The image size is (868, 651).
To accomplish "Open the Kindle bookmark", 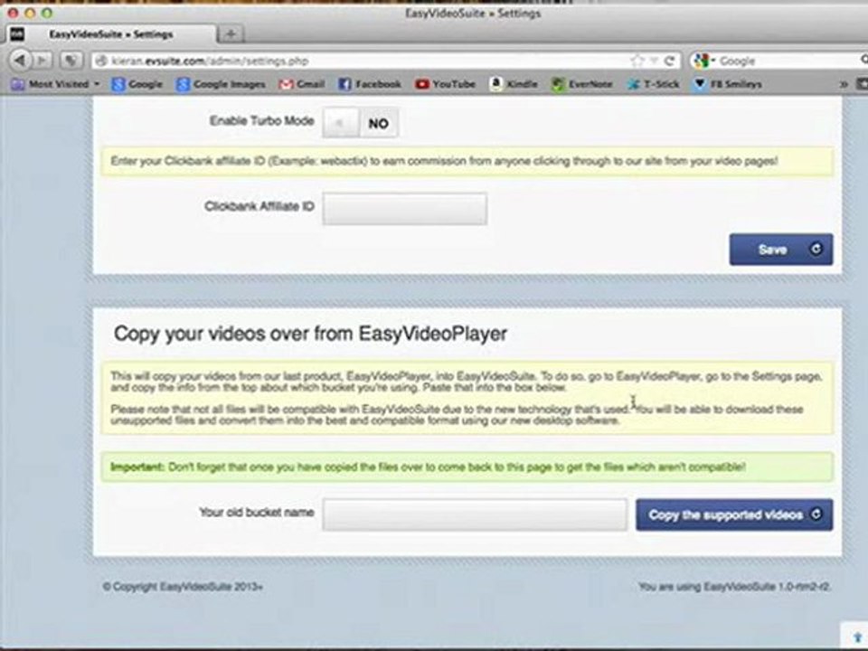I will pyautogui.click(x=514, y=84).
